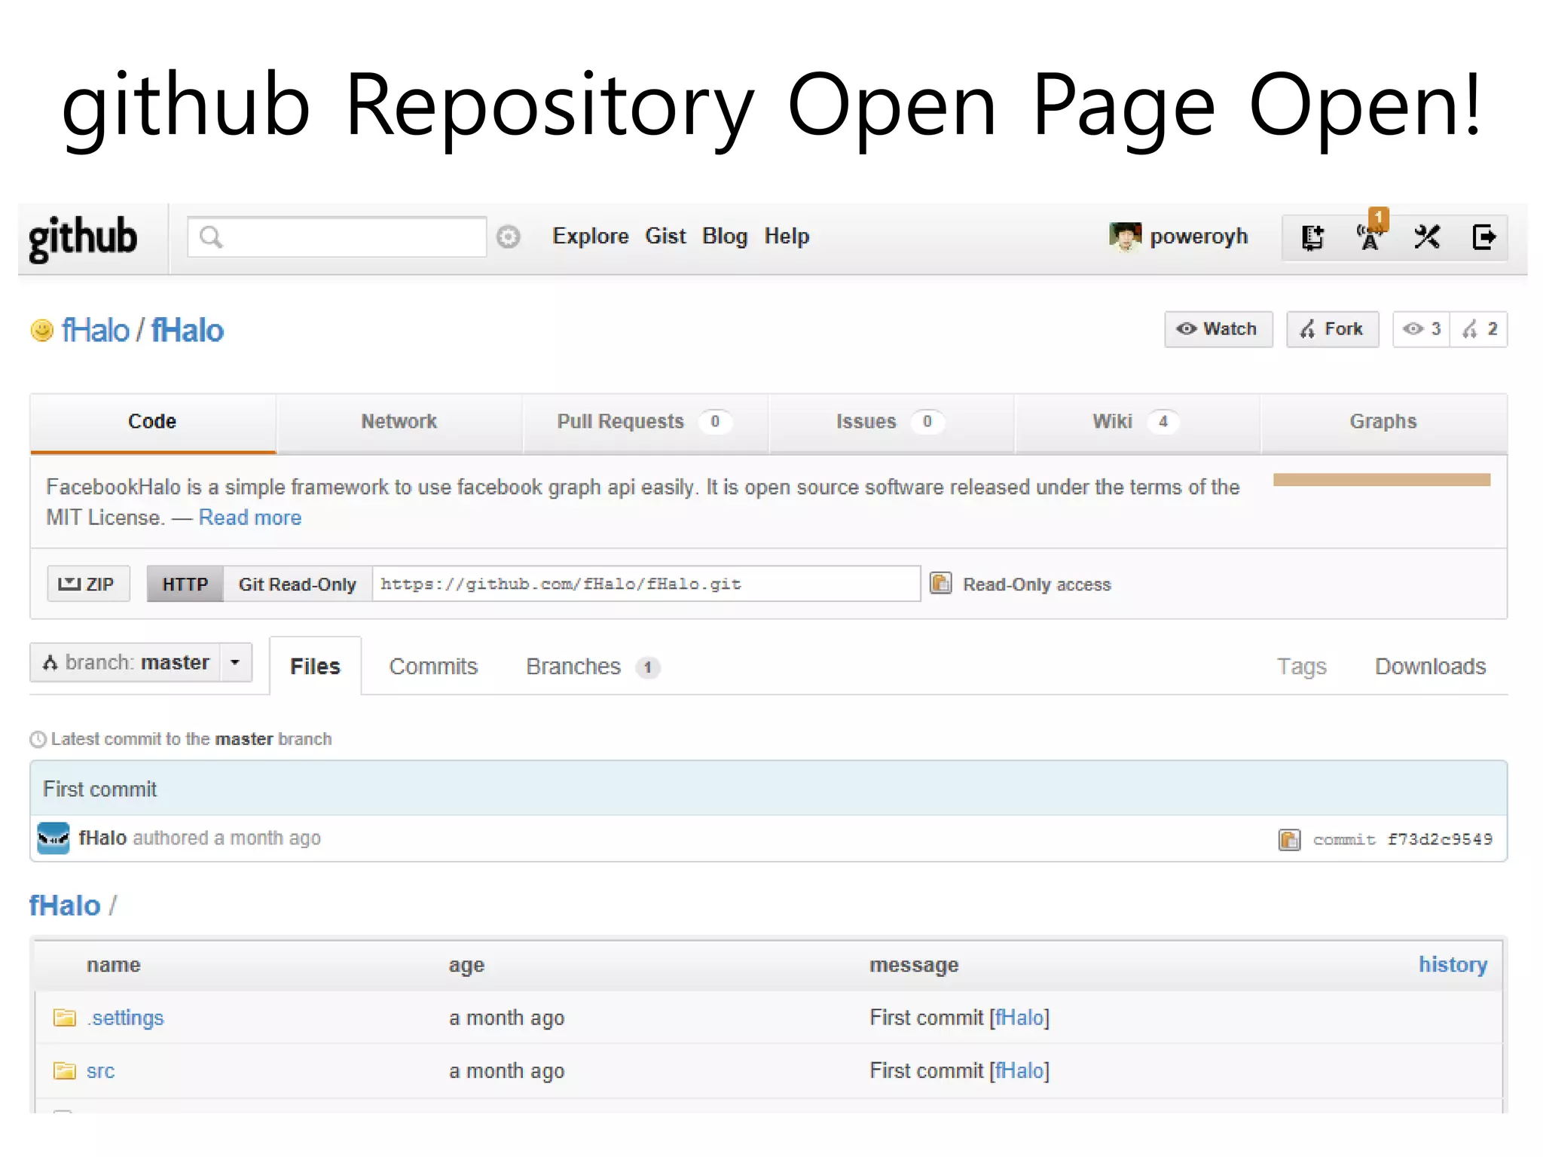This screenshot has width=1543, height=1157.
Task: Focus the github search field
Action: (x=337, y=237)
